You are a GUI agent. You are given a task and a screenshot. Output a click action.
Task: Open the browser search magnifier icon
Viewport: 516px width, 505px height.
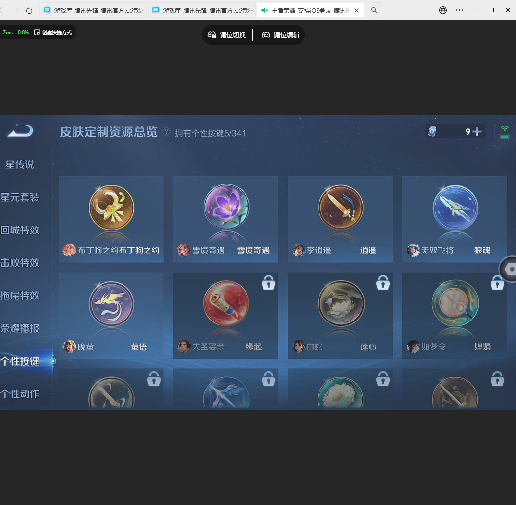374,10
